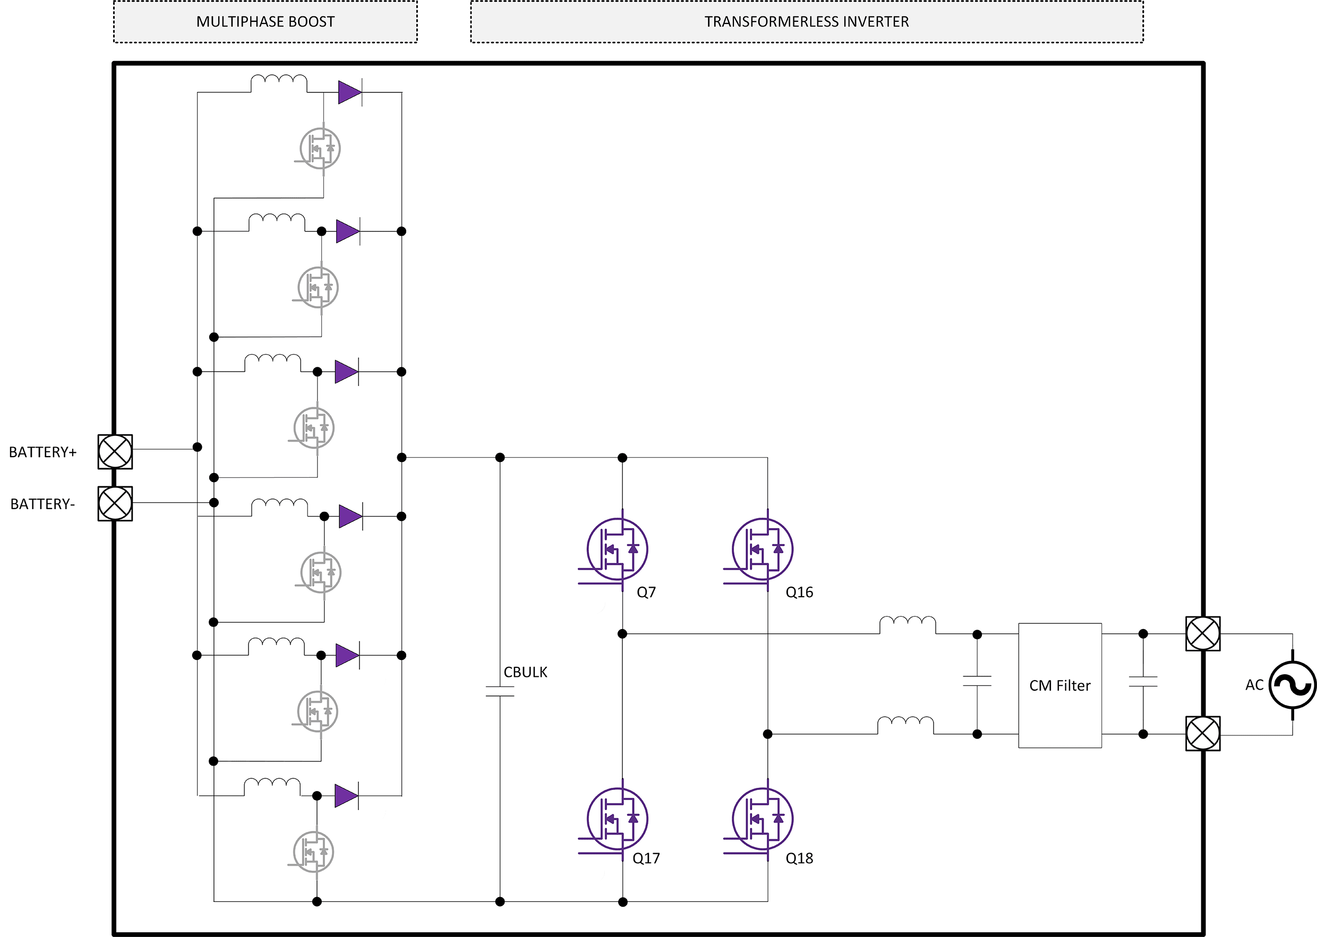Collapse the CM Filter block
The image size is (1317, 937).
point(1060,685)
